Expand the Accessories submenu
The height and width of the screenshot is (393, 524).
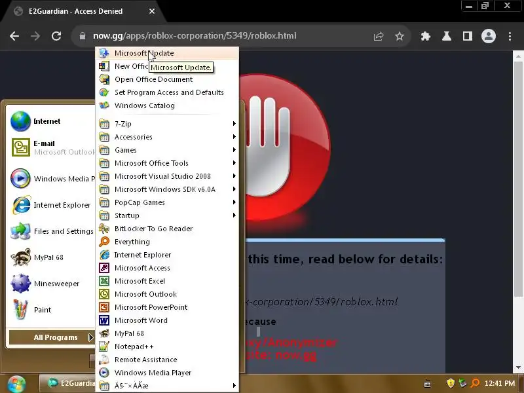point(167,137)
